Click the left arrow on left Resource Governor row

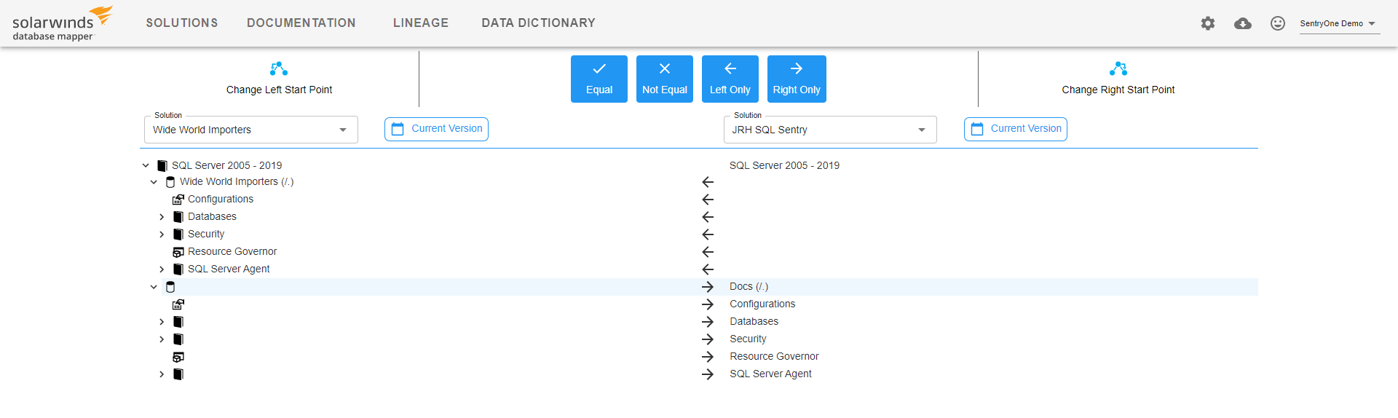[x=708, y=252]
